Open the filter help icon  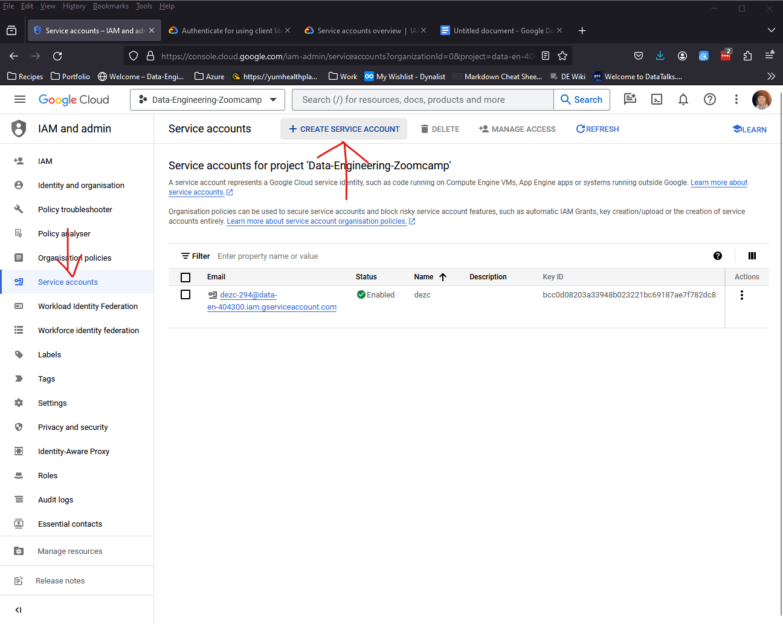pyautogui.click(x=718, y=256)
